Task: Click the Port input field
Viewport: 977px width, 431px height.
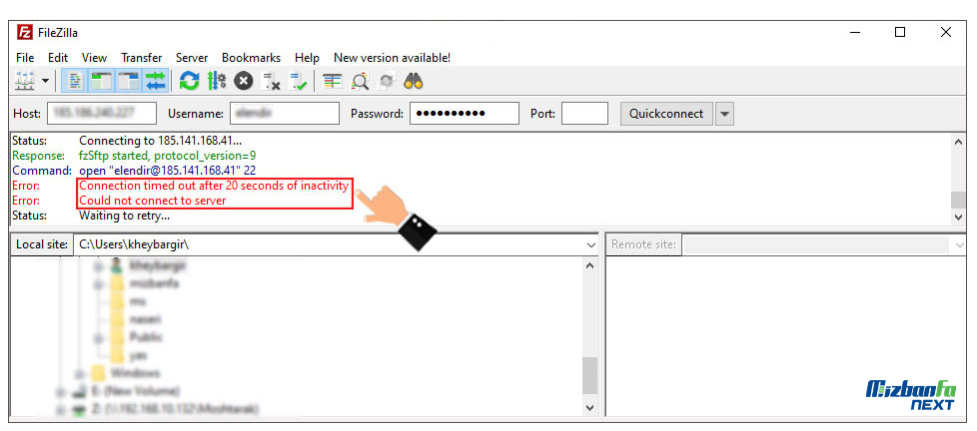Action: coord(584,114)
